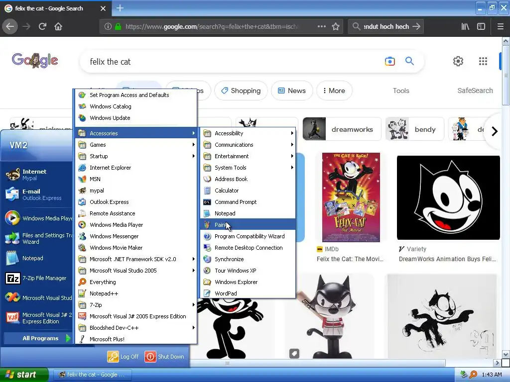Expand Bloodshed Dev-C++ group
Screen dimensions: 510x382
coord(136,328)
